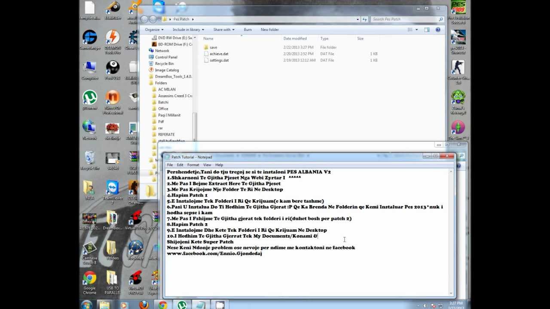Image resolution: width=550 pixels, height=309 pixels.
Task: Expand the address bar history dropdown
Action: [x=357, y=19]
